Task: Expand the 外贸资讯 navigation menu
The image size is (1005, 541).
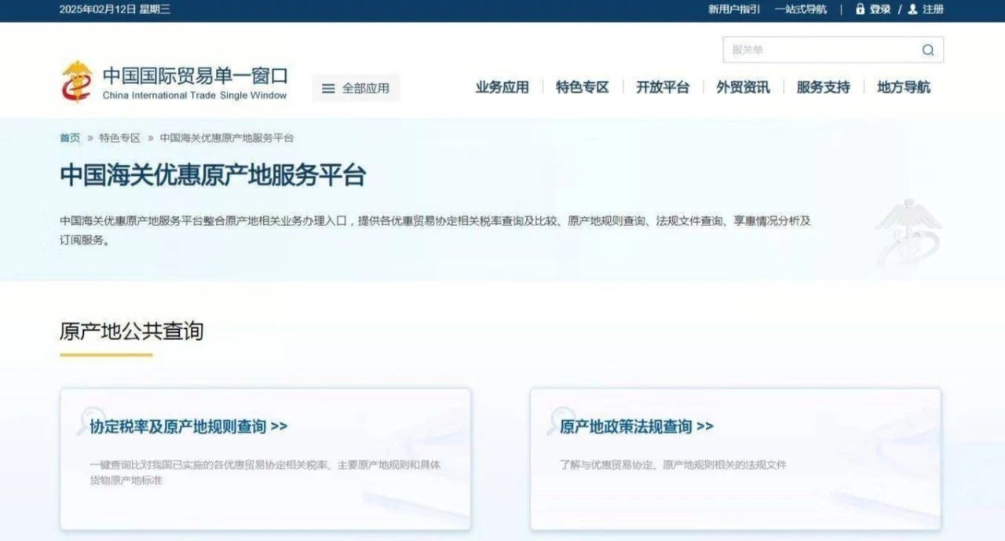Action: pos(743,87)
